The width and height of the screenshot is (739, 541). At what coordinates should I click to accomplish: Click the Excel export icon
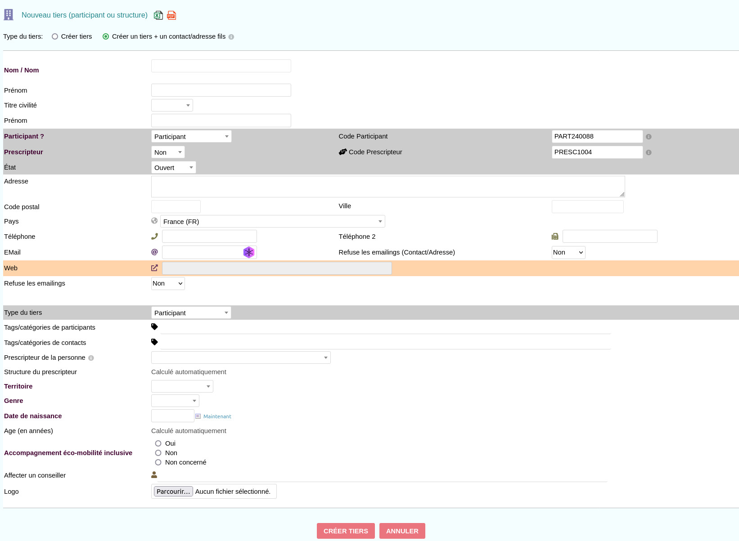coord(158,15)
